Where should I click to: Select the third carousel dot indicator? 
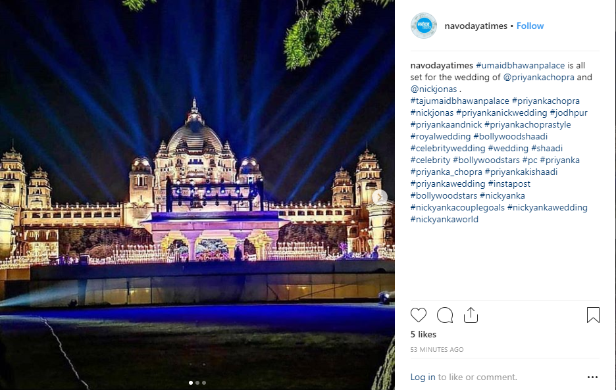204,383
